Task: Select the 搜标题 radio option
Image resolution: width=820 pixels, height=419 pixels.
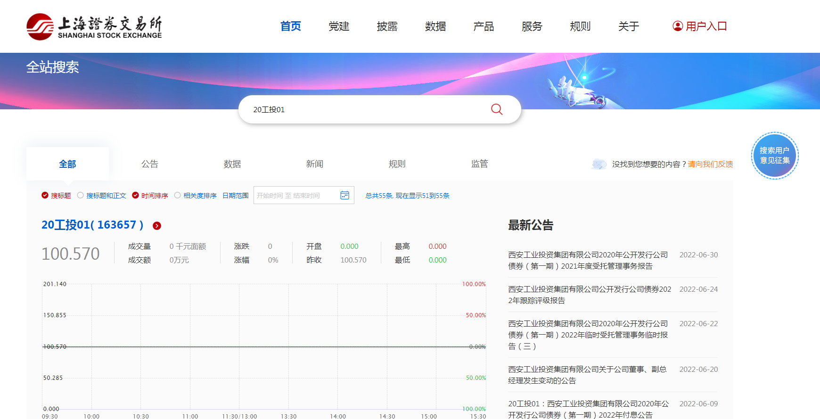Action: tap(45, 195)
